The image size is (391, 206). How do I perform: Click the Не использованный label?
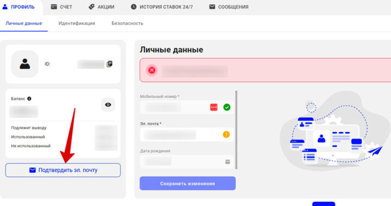pyautogui.click(x=30, y=146)
